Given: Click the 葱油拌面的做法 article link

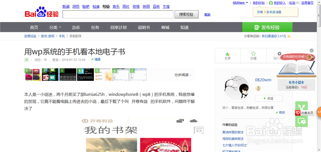Looking at the screenshot, I should point(233,132).
